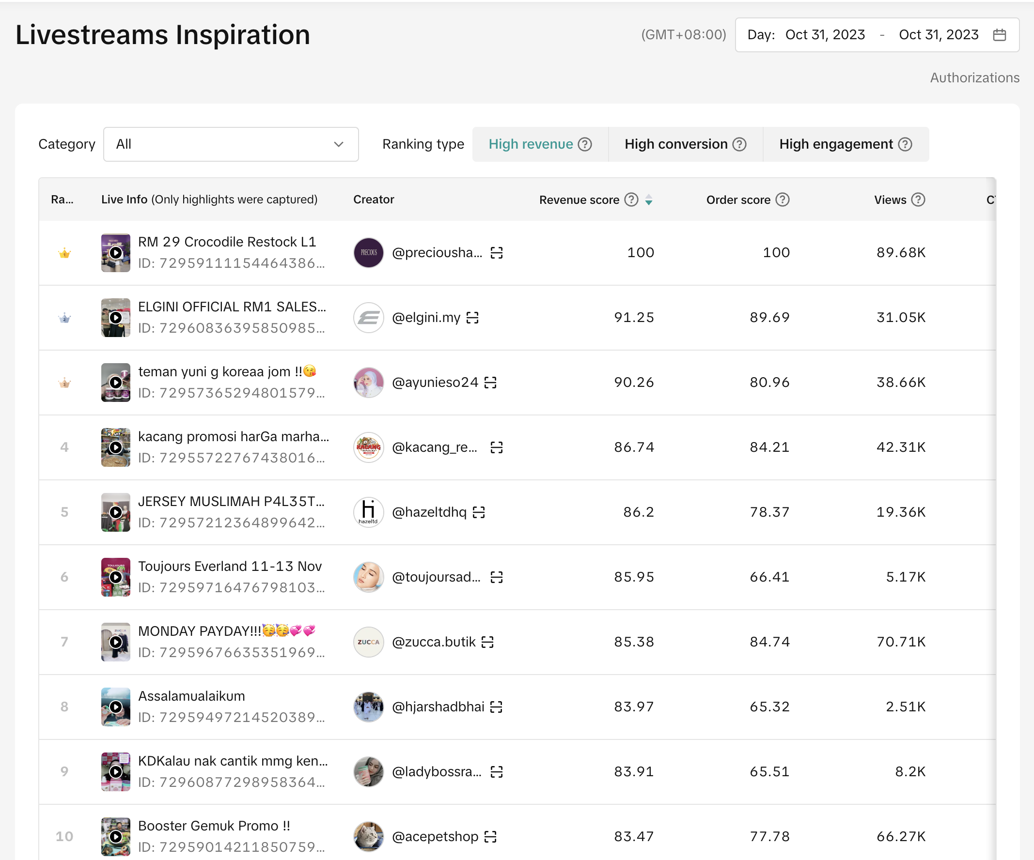
Task: Open the Category dropdown set to All
Action: pyautogui.click(x=231, y=144)
